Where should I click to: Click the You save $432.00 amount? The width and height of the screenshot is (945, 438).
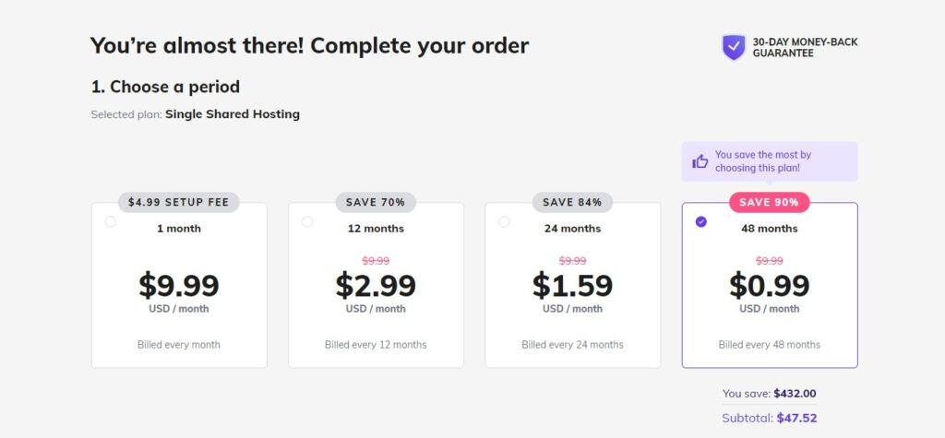(795, 394)
